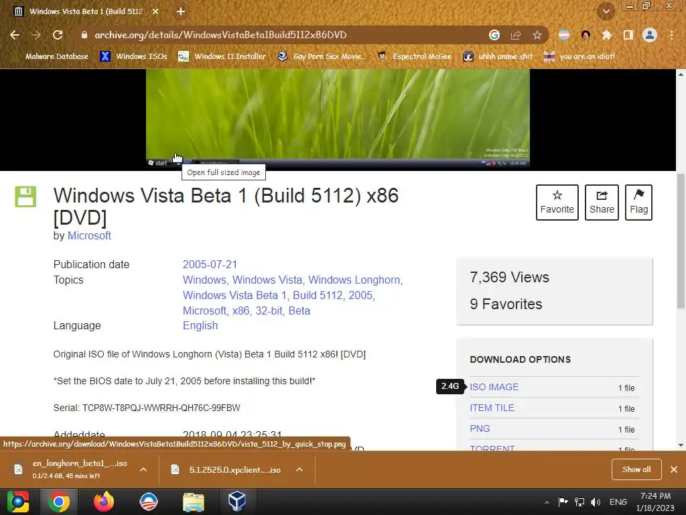
Task: Click the volume speaker tray icon
Action: [596, 502]
